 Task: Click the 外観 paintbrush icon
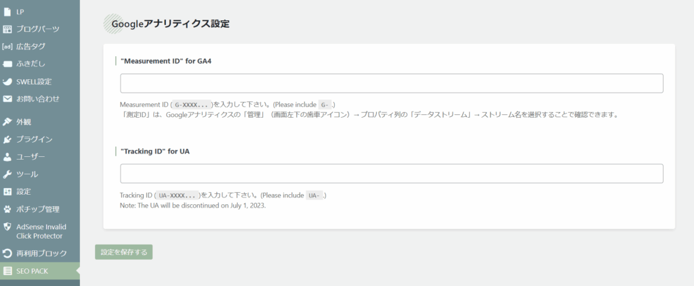click(7, 122)
